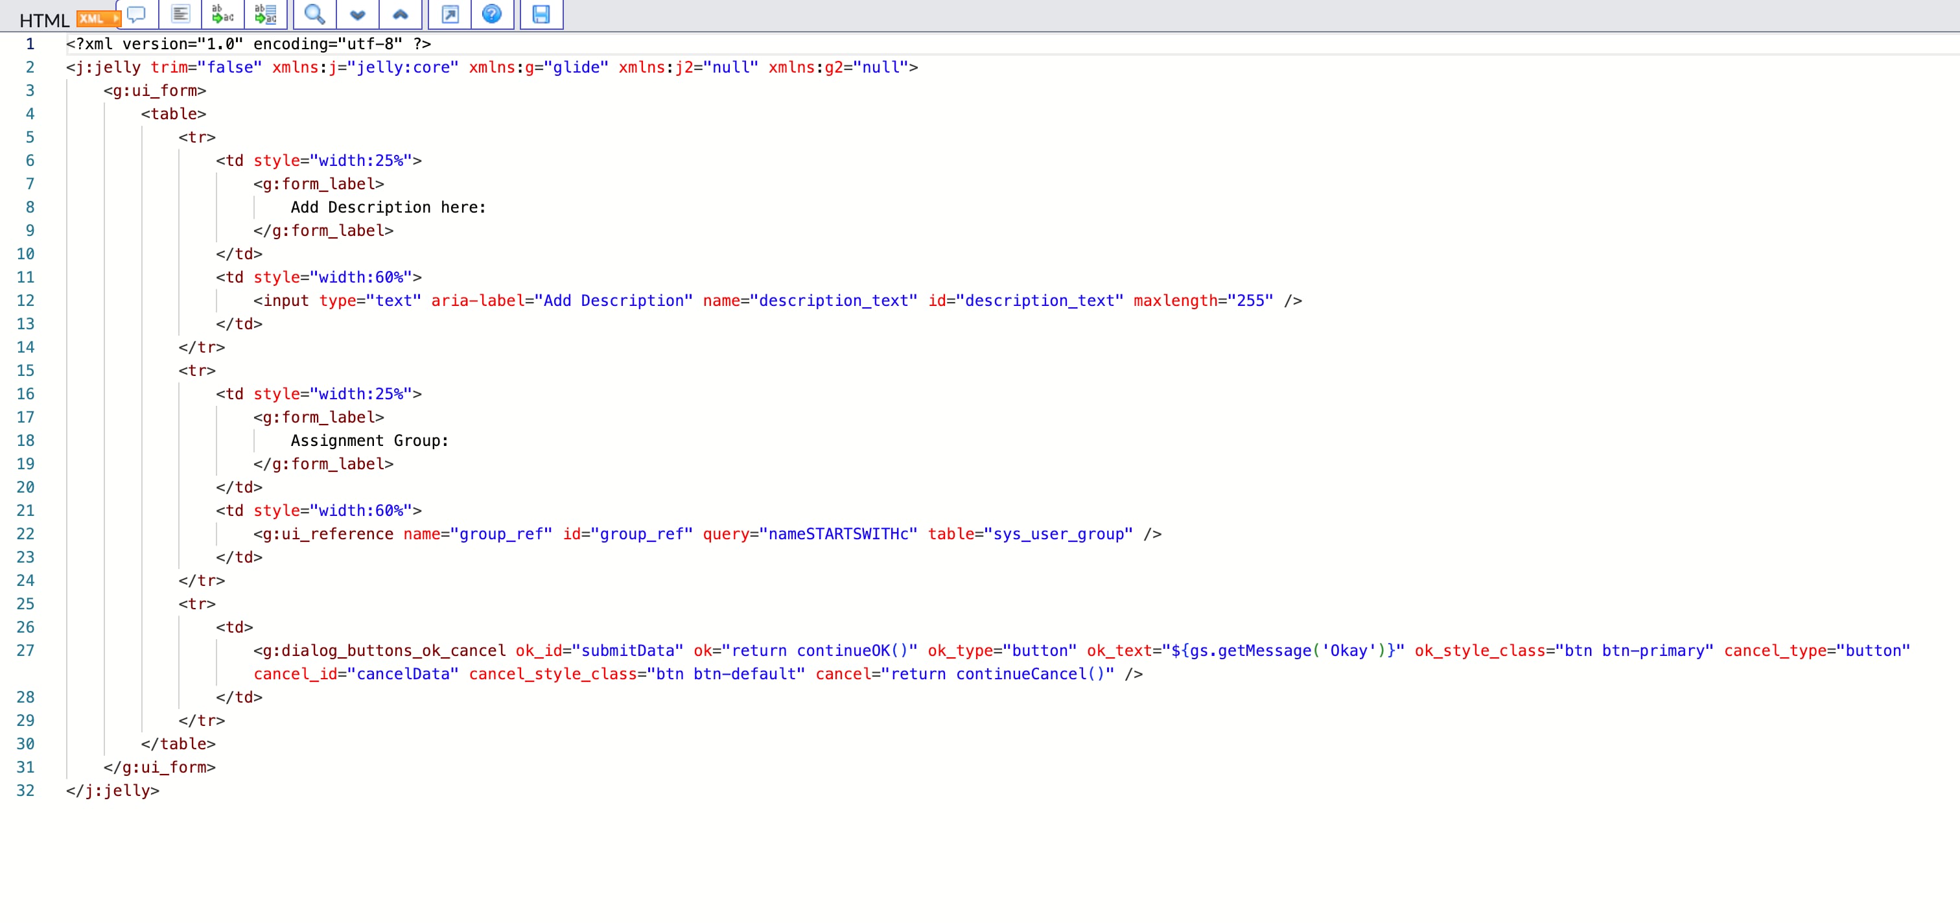Click 'ok_id="submitData"' attribute
The width and height of the screenshot is (1960, 923).
click(x=600, y=651)
